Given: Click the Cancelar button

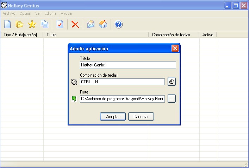Looking at the screenshot, I should click(141, 117).
